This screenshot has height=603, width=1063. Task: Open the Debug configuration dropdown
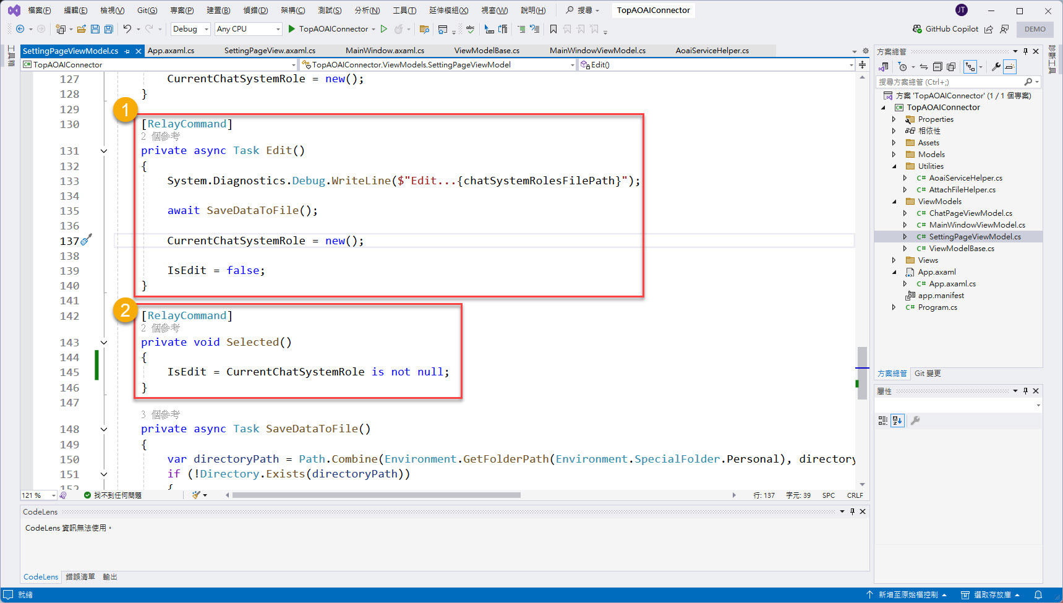pyautogui.click(x=190, y=29)
